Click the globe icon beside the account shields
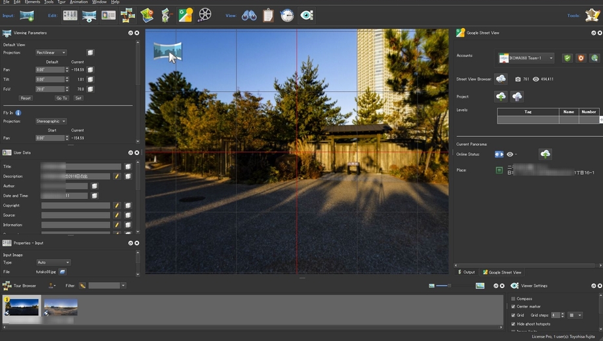 (x=594, y=58)
